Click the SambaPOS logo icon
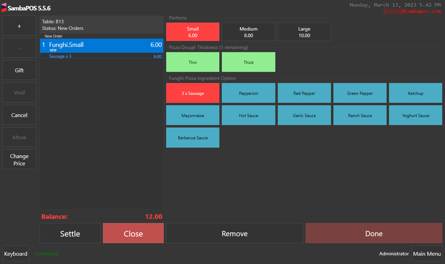Viewport: 445px width, 264px height. tap(4, 8)
